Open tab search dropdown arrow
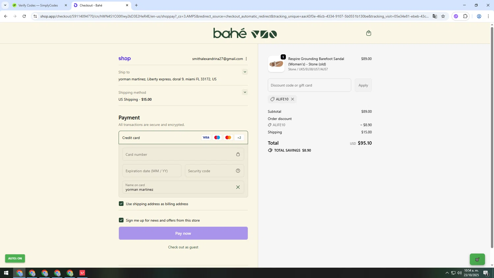This screenshot has height=278, width=494. click(5, 5)
